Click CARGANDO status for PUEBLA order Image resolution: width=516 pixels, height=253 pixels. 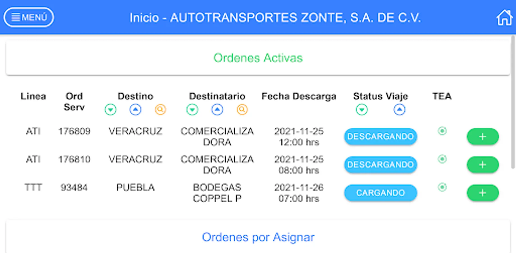tap(381, 193)
